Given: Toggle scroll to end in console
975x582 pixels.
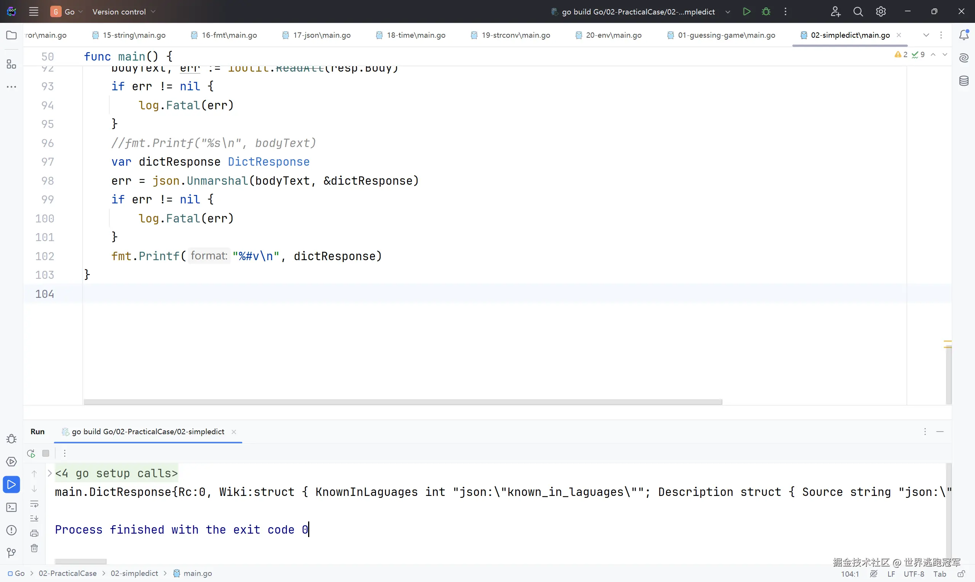Looking at the screenshot, I should point(35,518).
